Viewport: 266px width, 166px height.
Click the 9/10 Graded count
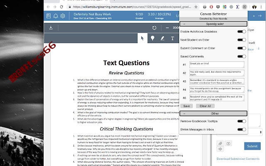coord(139,16)
